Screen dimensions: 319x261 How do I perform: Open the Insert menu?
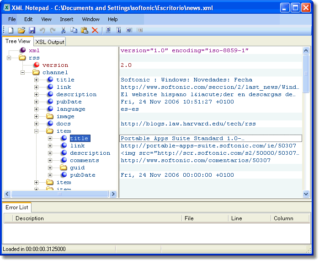[x=67, y=19]
